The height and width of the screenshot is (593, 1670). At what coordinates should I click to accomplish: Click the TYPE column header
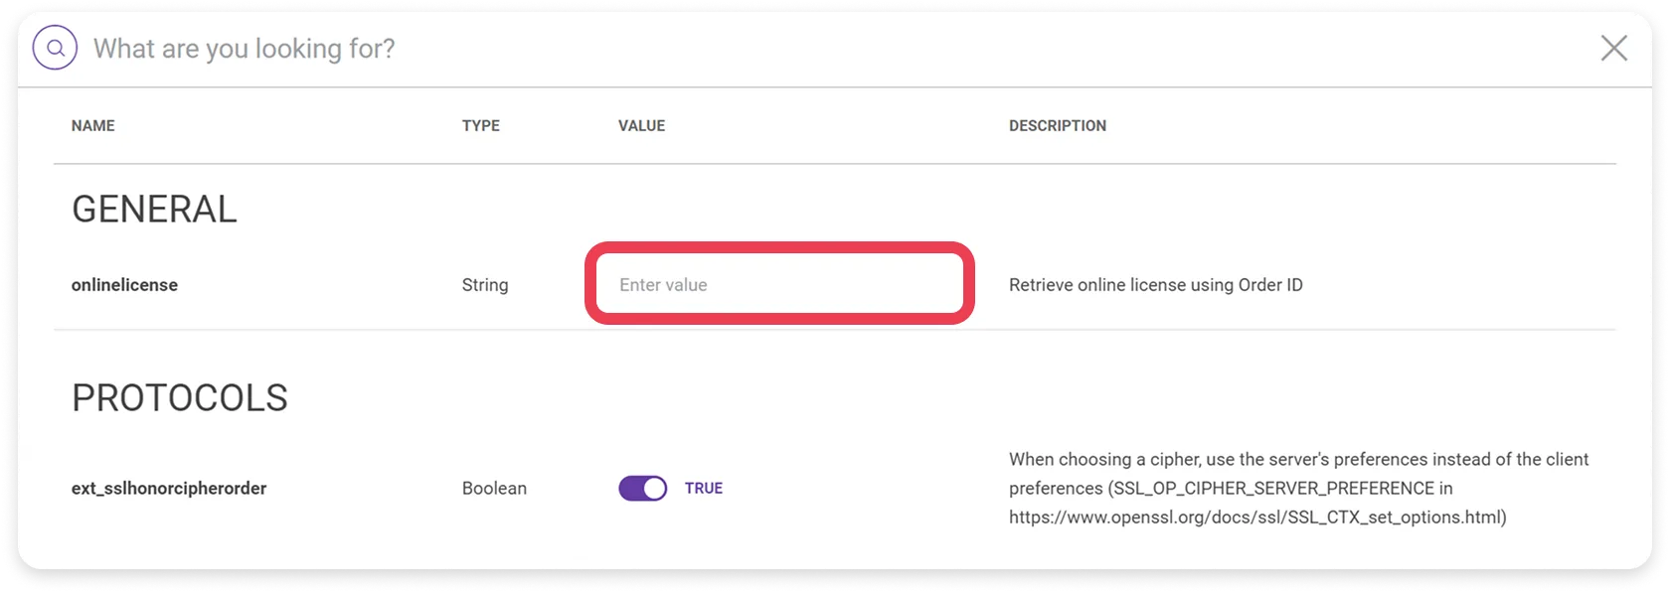481,125
